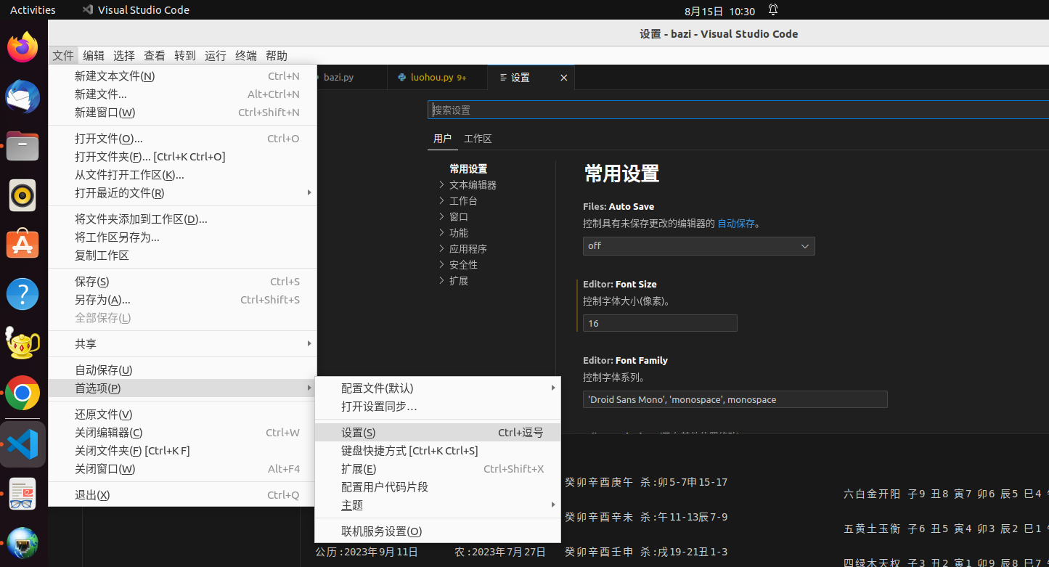Focus Visual Studio Code dock icon
Screen dimensions: 1049x567
tap(23, 444)
